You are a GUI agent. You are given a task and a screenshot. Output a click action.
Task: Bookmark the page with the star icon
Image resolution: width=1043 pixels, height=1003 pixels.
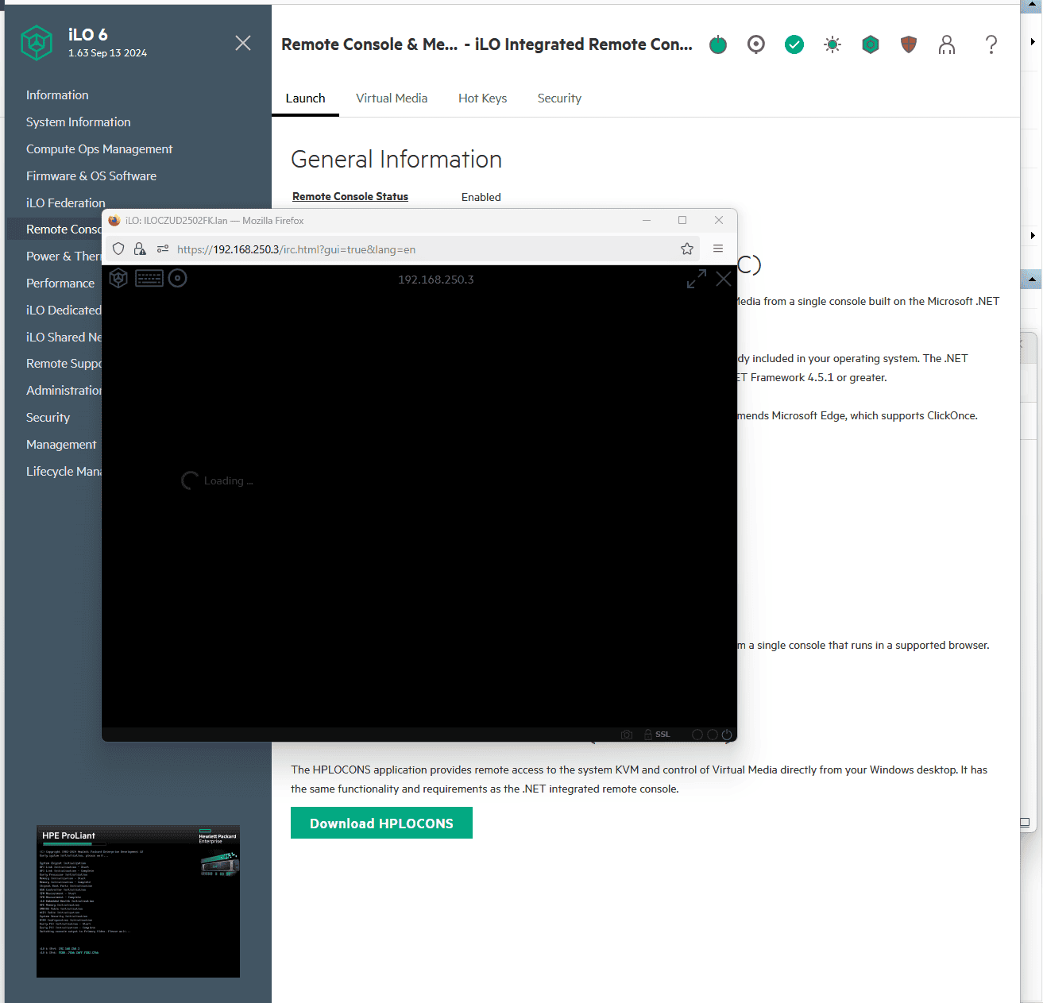[687, 249]
